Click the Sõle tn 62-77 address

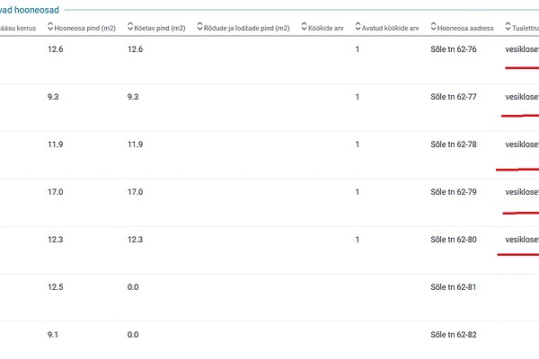click(455, 97)
